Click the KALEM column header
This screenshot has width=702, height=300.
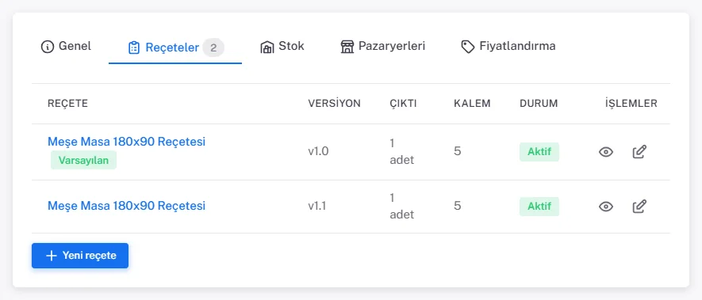472,104
